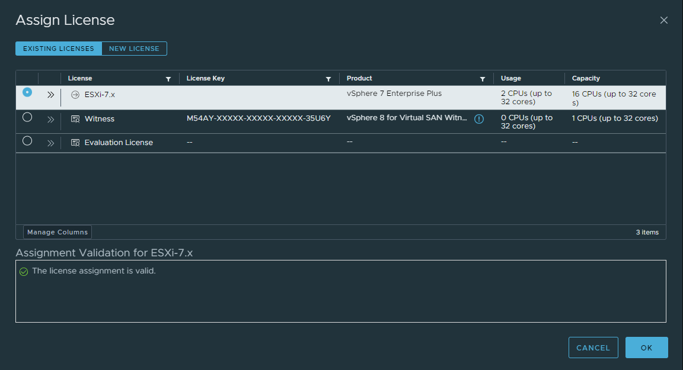Click Cancel to dismiss the dialog
683x370 pixels.
pyautogui.click(x=593, y=348)
